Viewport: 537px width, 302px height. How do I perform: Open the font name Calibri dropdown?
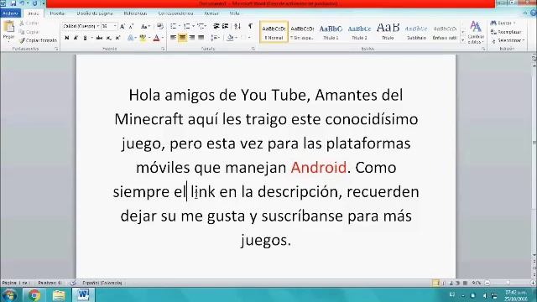98,26
